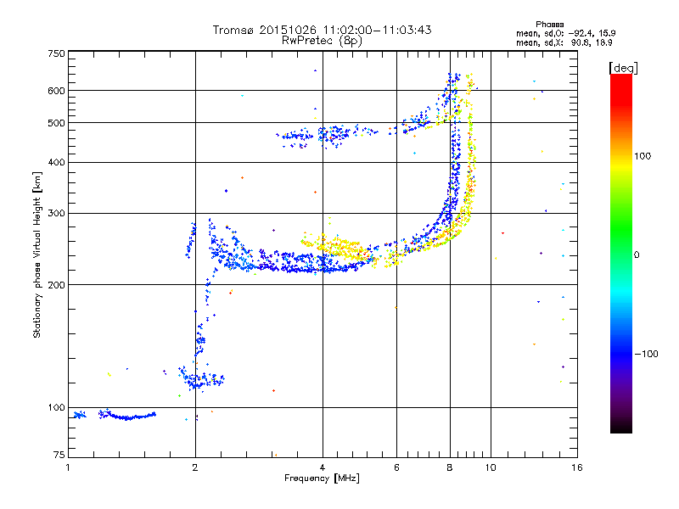
Task: Click the x-axis tick label '6'
Action: tap(396, 467)
